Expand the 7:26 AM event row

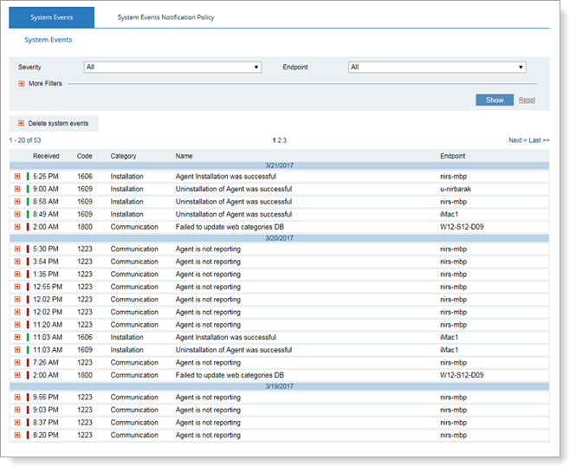16,363
